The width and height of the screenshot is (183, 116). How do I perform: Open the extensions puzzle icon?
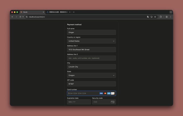coord(161,17)
